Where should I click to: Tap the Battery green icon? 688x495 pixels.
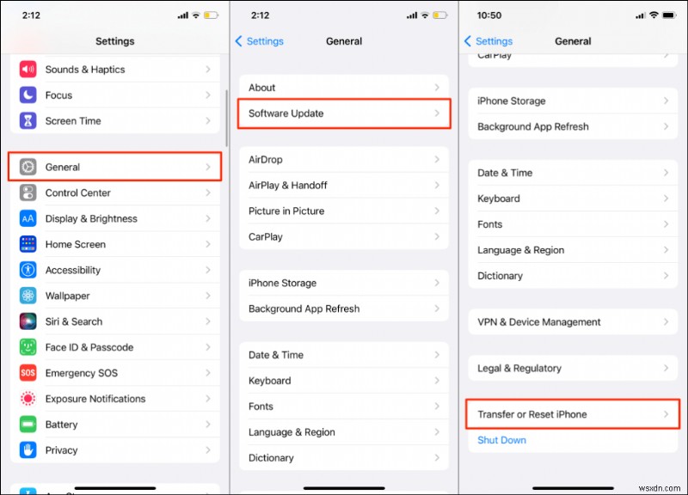point(28,425)
